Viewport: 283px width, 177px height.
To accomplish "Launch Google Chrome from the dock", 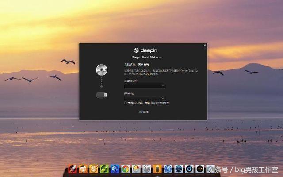I will point(126,169).
